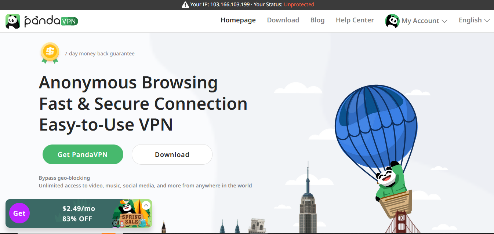Viewport: 494px width, 234px height.
Task: Open the My Account dropdown
Action: 425,21
